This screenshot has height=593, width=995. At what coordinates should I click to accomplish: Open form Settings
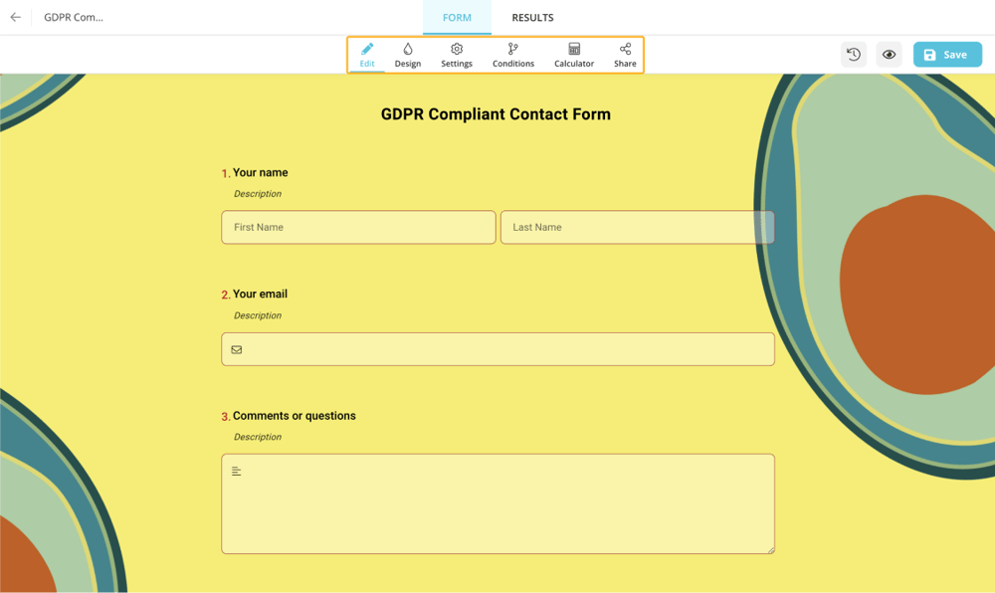[x=456, y=55]
